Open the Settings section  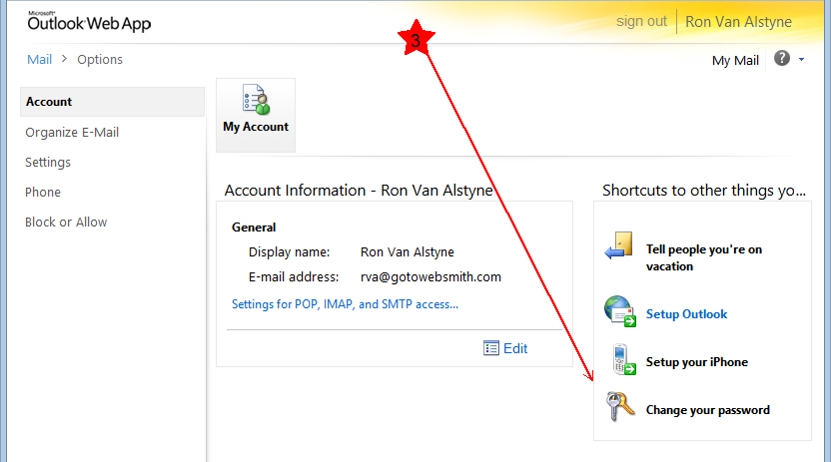point(48,163)
